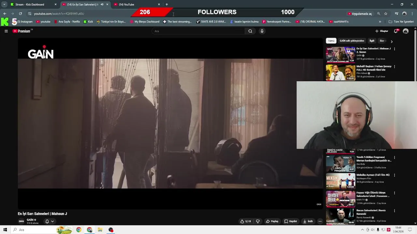The width and height of the screenshot is (417, 234).
Task: Go back in browser history
Action: coord(5,14)
